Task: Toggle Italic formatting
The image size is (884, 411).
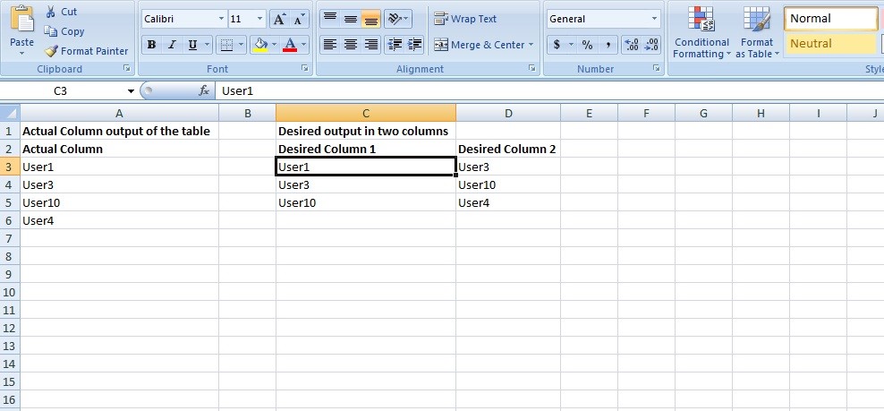Action: tap(171, 45)
